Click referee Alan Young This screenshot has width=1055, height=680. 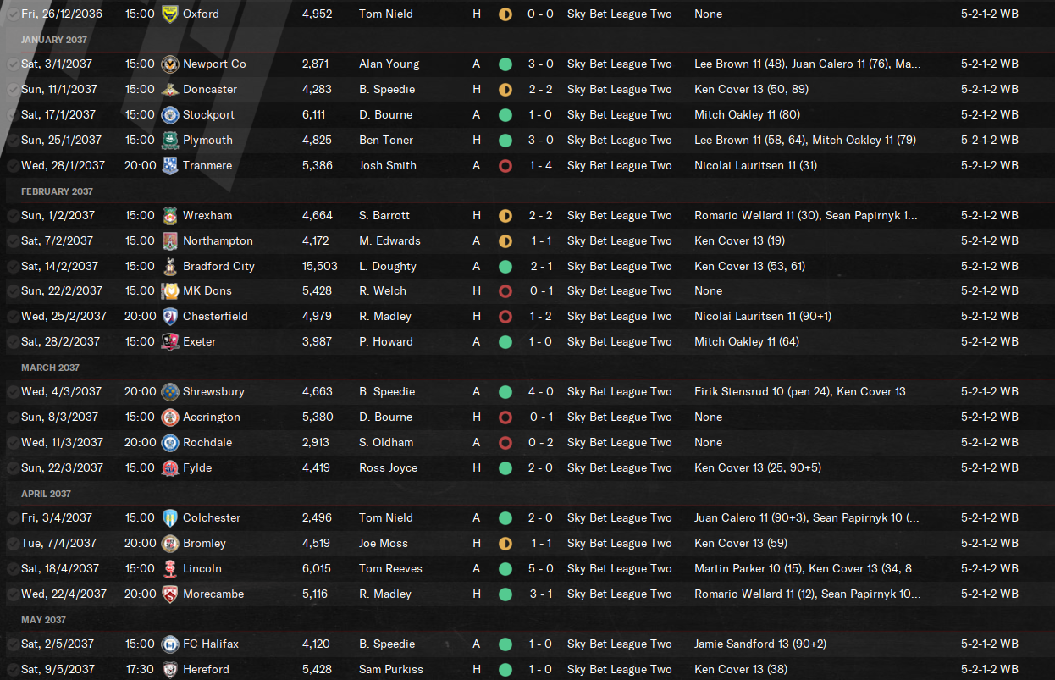(389, 64)
